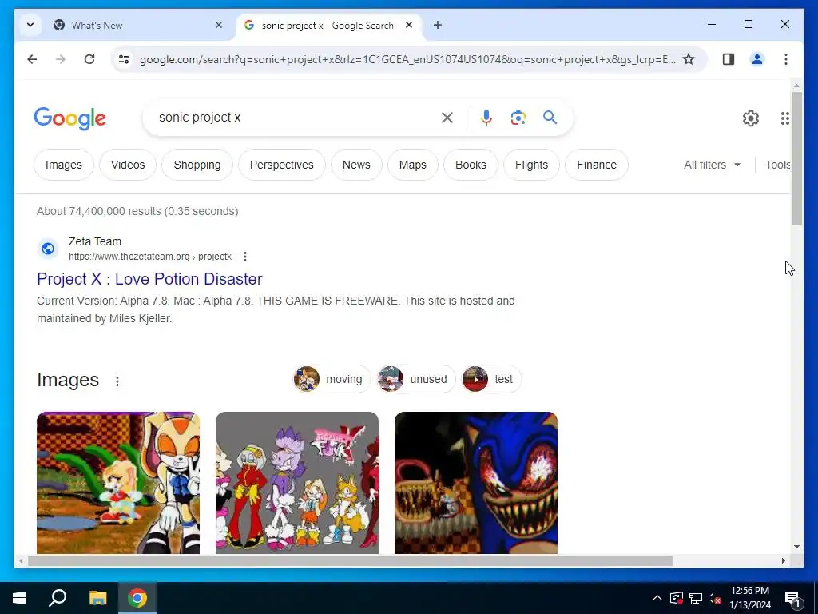Image resolution: width=818 pixels, height=614 pixels.
Task: Bookmark this page with the star icon
Action: [x=689, y=59]
